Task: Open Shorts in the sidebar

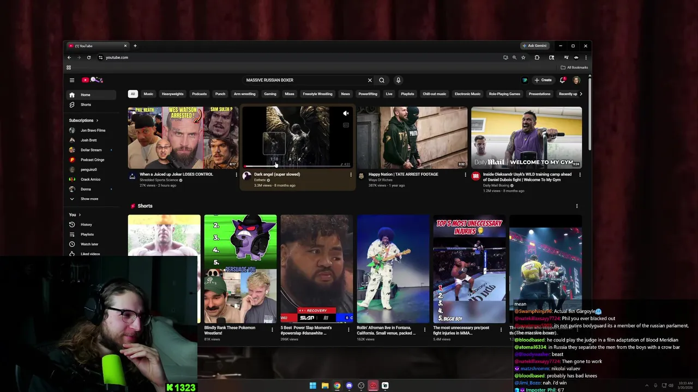Action: click(x=91, y=105)
